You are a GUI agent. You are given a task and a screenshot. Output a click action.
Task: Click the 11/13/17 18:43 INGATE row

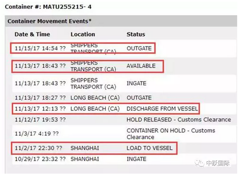pos(124,83)
